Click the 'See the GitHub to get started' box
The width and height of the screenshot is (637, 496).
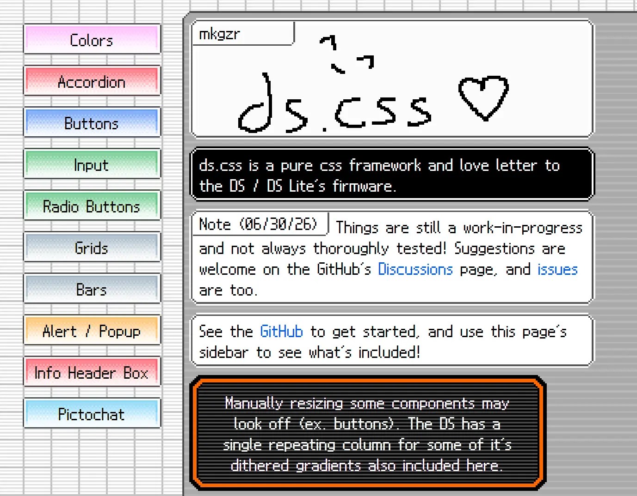(392, 341)
